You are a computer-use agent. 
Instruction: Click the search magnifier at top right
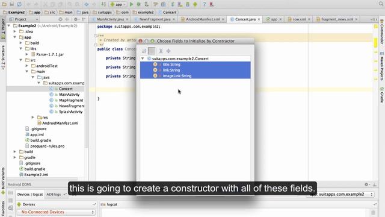click(x=381, y=4)
